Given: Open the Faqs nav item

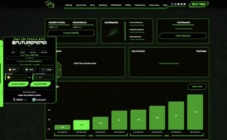Looking at the screenshot, I should (165, 5).
